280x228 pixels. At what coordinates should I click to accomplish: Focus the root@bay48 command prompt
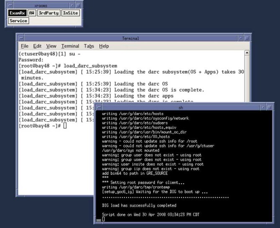click(x=65, y=126)
